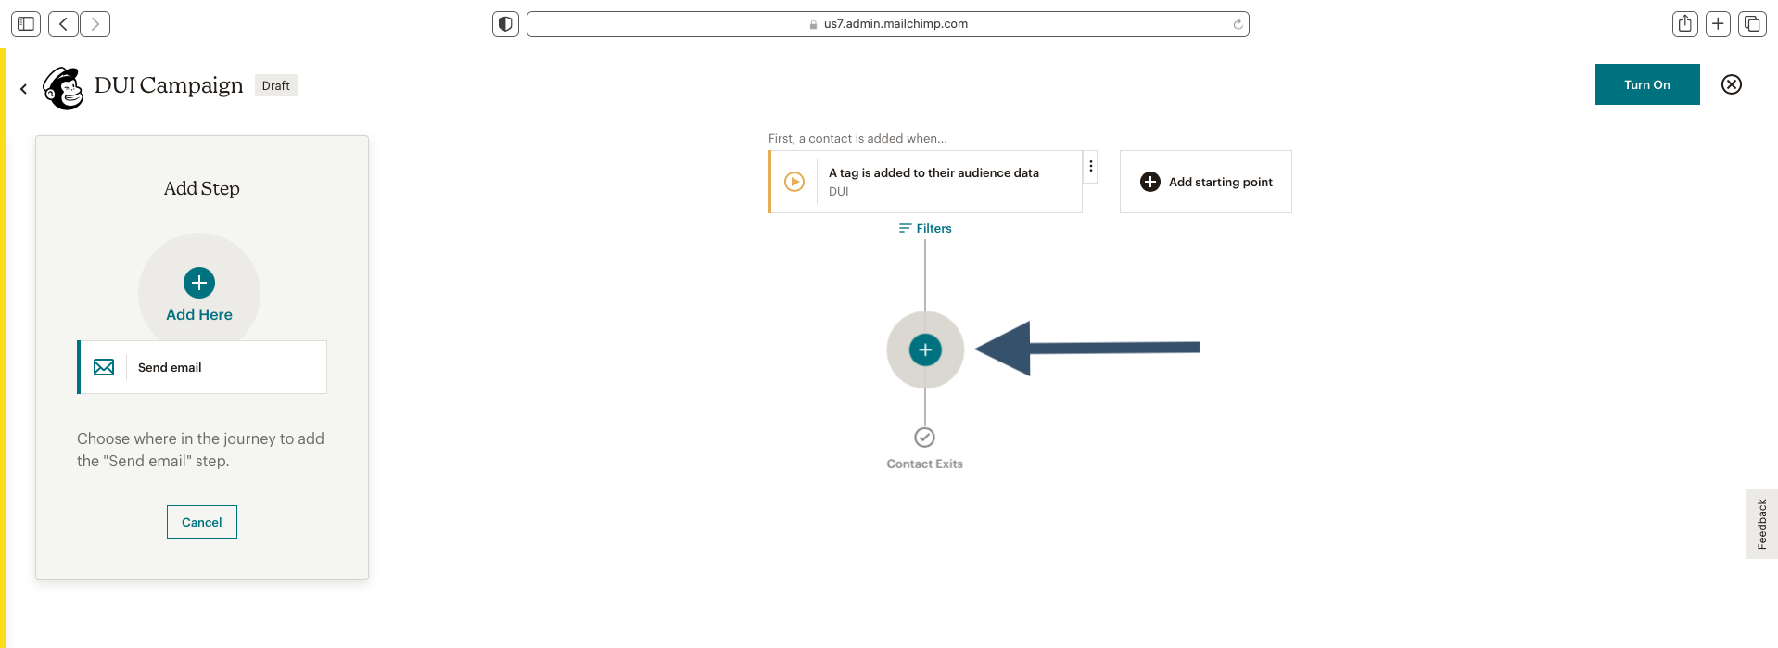The width and height of the screenshot is (1778, 648).
Task: Open a new browser tab
Action: [x=1718, y=24]
